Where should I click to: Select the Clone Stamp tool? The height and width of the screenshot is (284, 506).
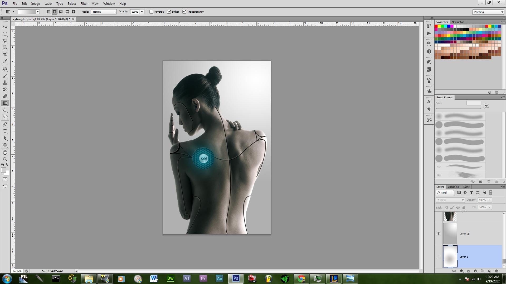pyautogui.click(x=5, y=83)
